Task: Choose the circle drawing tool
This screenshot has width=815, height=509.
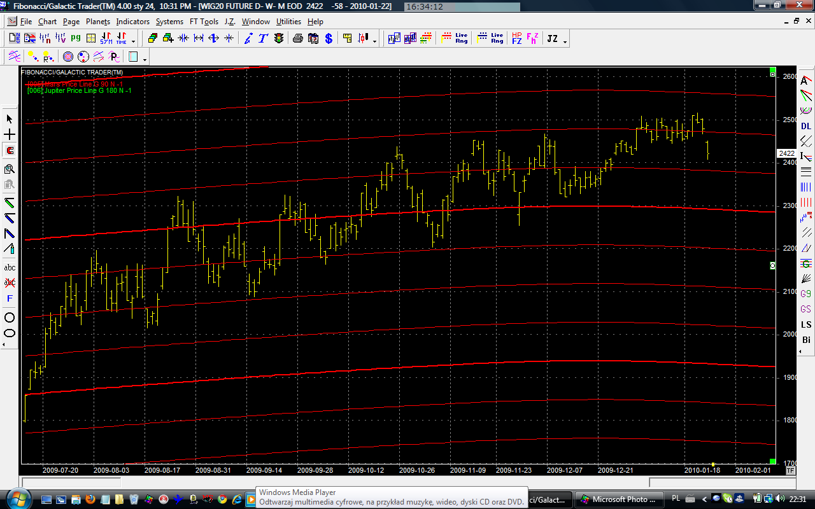Action: [x=10, y=317]
